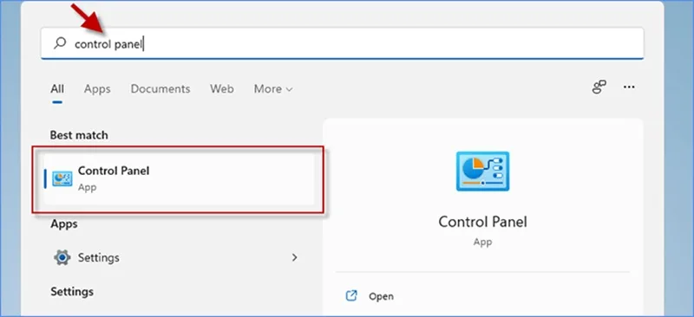This screenshot has width=694, height=317.
Task: Click the Best match heading
Action: 79,135
